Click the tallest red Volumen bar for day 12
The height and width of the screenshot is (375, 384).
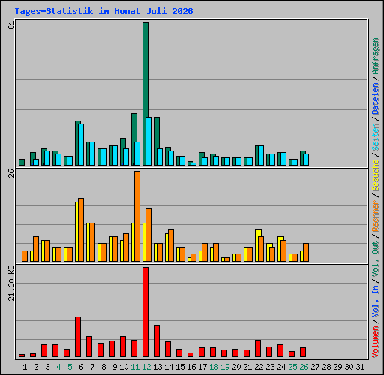(145, 312)
